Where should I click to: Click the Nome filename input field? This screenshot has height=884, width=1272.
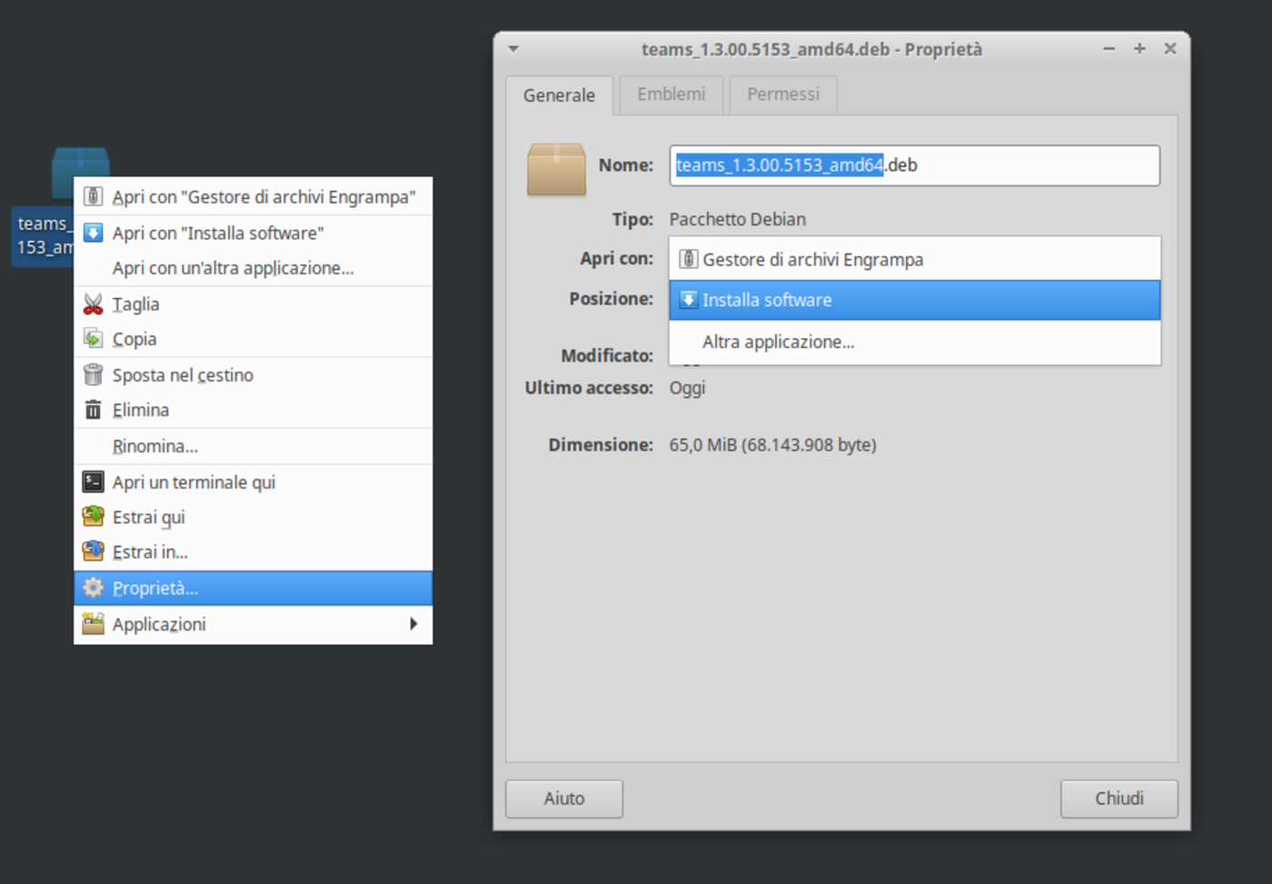click(915, 165)
